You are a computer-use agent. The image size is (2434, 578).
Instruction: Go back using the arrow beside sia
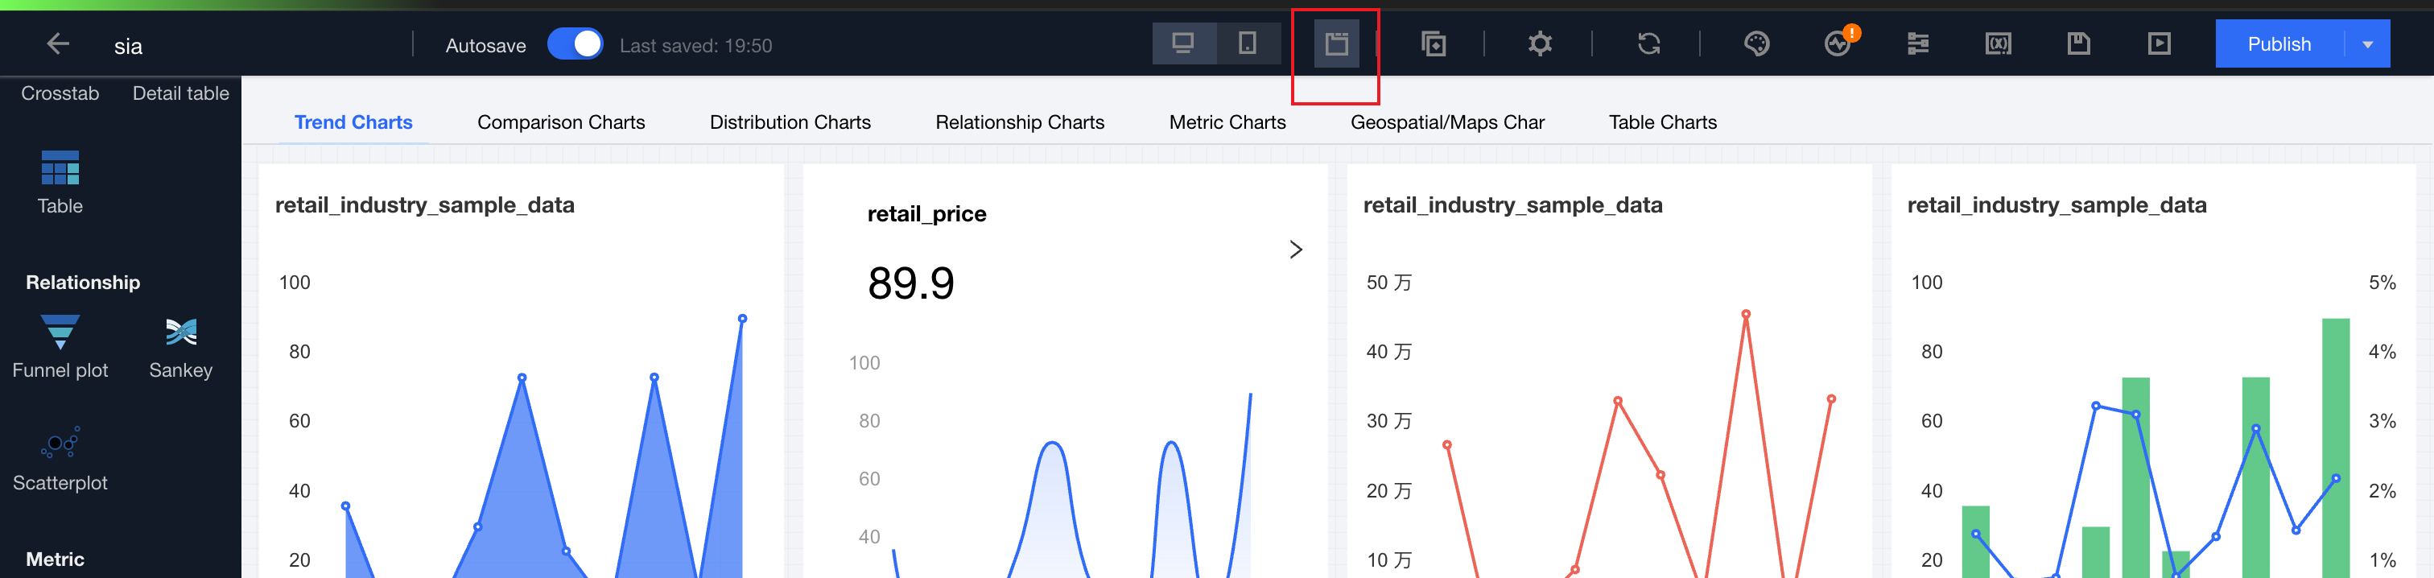pos(58,44)
